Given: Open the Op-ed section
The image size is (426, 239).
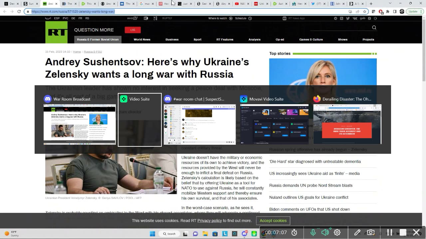Looking at the screenshot, I should coord(280,40).
